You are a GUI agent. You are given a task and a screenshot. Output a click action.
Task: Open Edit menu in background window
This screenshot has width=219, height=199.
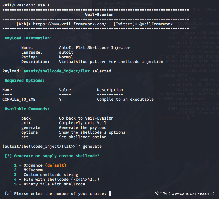pyautogui.click(x=197, y=10)
